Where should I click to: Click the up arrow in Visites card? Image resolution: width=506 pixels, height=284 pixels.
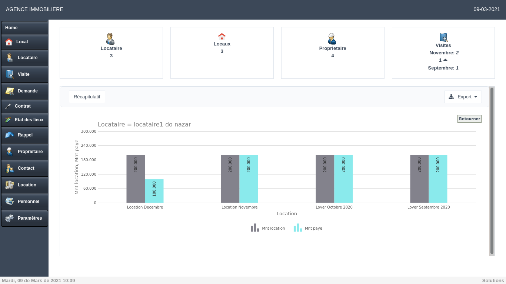(445, 60)
